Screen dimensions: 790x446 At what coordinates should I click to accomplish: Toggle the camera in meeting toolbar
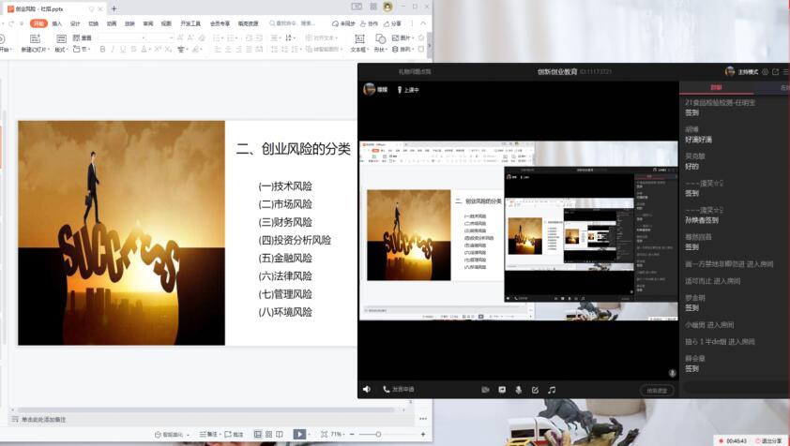[486, 389]
